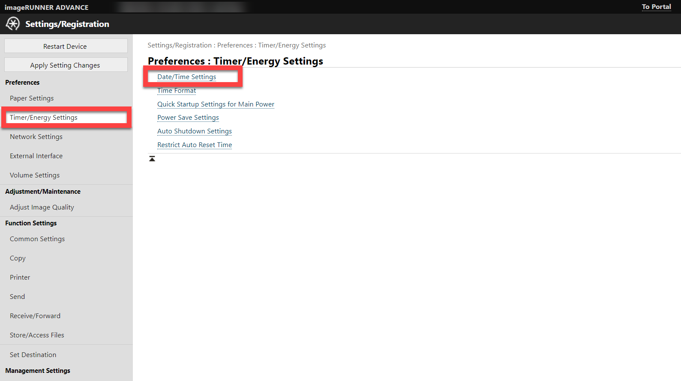This screenshot has height=381, width=681.
Task: Open Network Settings in sidebar
Action: (36, 137)
